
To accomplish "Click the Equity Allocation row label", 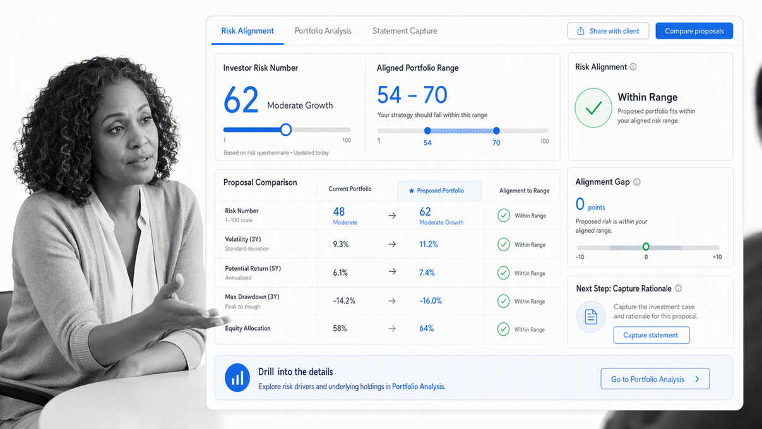I will (x=247, y=328).
